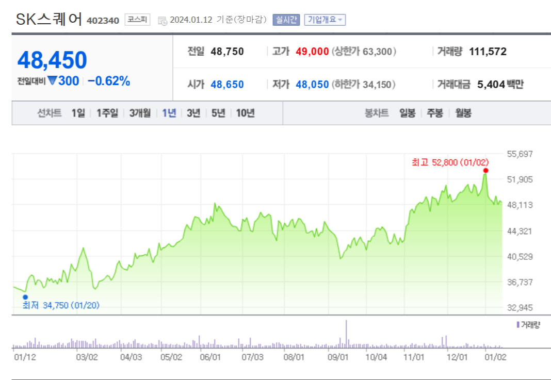Select the 1년 line chart tab
The width and height of the screenshot is (551, 380).
pos(169,113)
